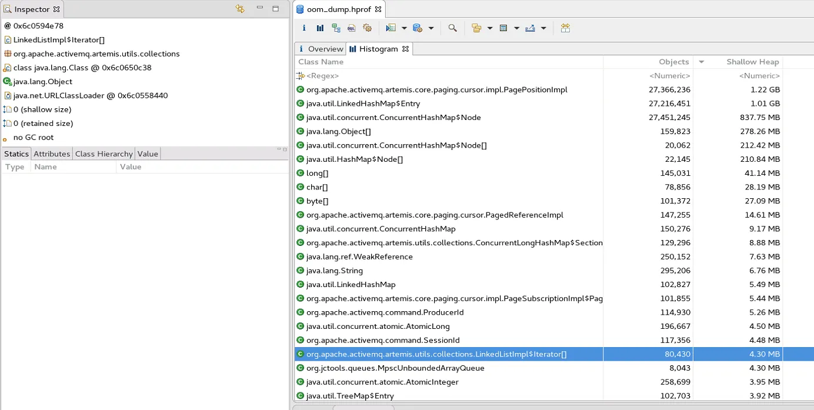Select the byte[] class row
The width and height of the screenshot is (814, 410).
(554, 201)
